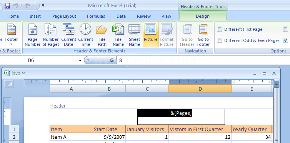Select the Design tab
Image resolution: width=290 pixels, height=143 pixels.
[x=203, y=16]
